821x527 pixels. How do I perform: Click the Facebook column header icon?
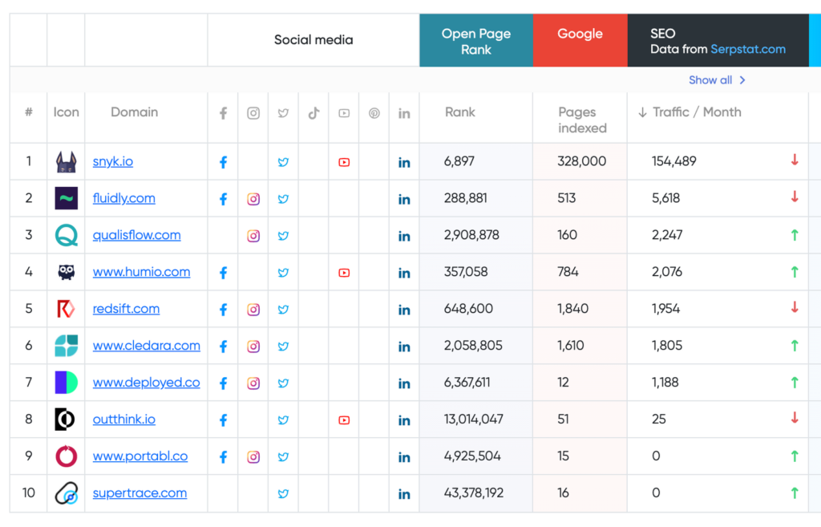click(223, 113)
